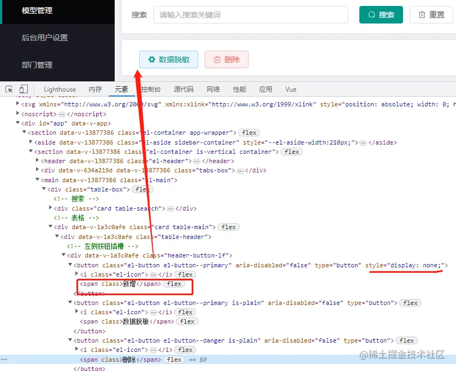Click the ellipsis after noscript tag
The image size is (456, 371).
click(62, 114)
